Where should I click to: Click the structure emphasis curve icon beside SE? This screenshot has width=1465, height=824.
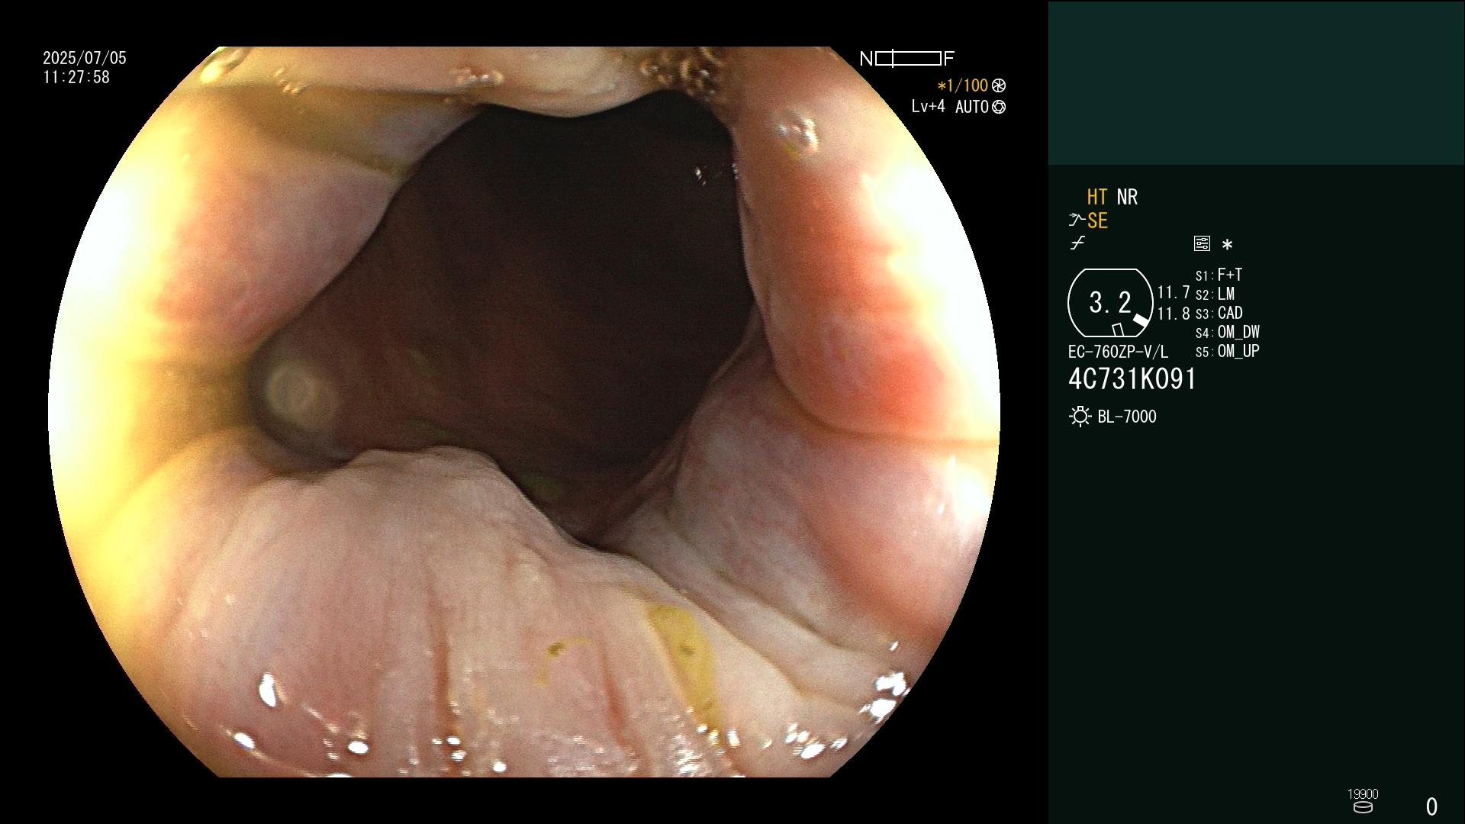click(x=1077, y=221)
